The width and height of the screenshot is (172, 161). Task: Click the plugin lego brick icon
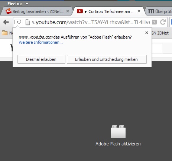click(118, 132)
